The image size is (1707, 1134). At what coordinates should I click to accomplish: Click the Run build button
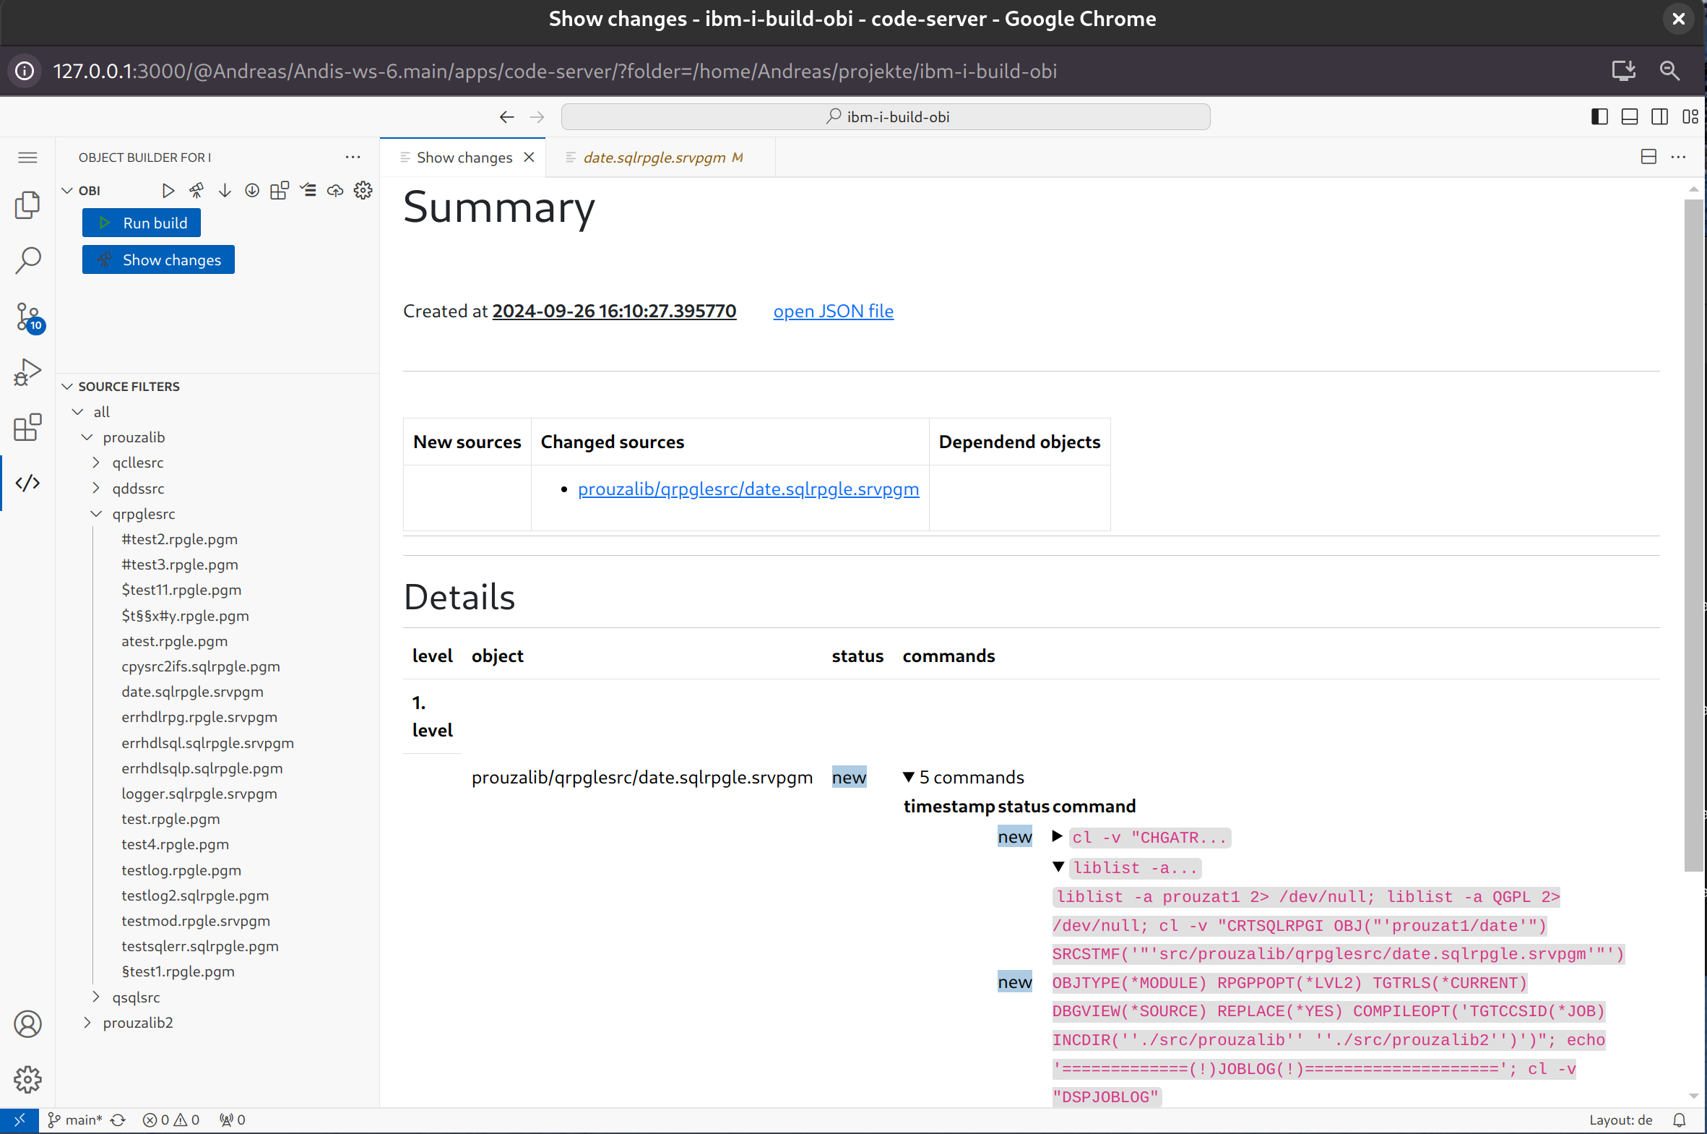[142, 223]
